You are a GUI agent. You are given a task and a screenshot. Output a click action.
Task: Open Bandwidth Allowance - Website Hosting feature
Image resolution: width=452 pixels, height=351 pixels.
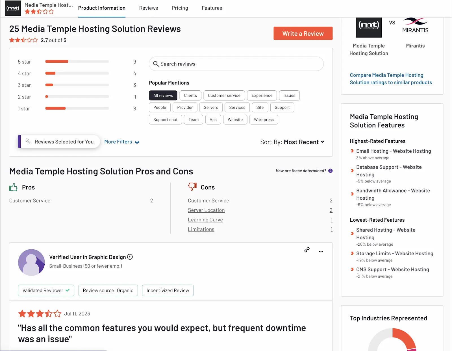click(x=393, y=194)
